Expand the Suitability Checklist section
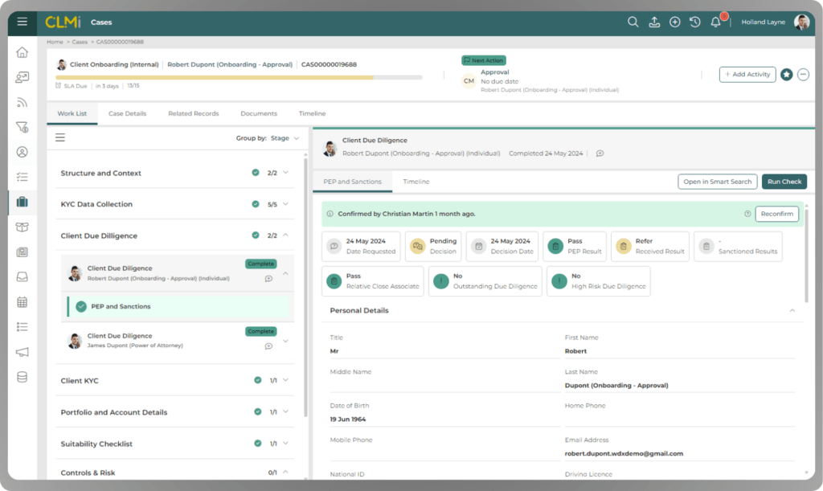Viewport: 823px width, 491px height. (x=285, y=444)
